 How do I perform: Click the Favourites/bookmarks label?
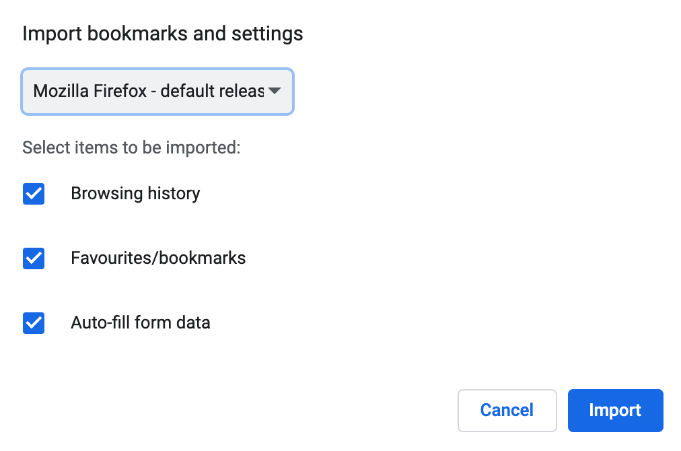(x=158, y=258)
